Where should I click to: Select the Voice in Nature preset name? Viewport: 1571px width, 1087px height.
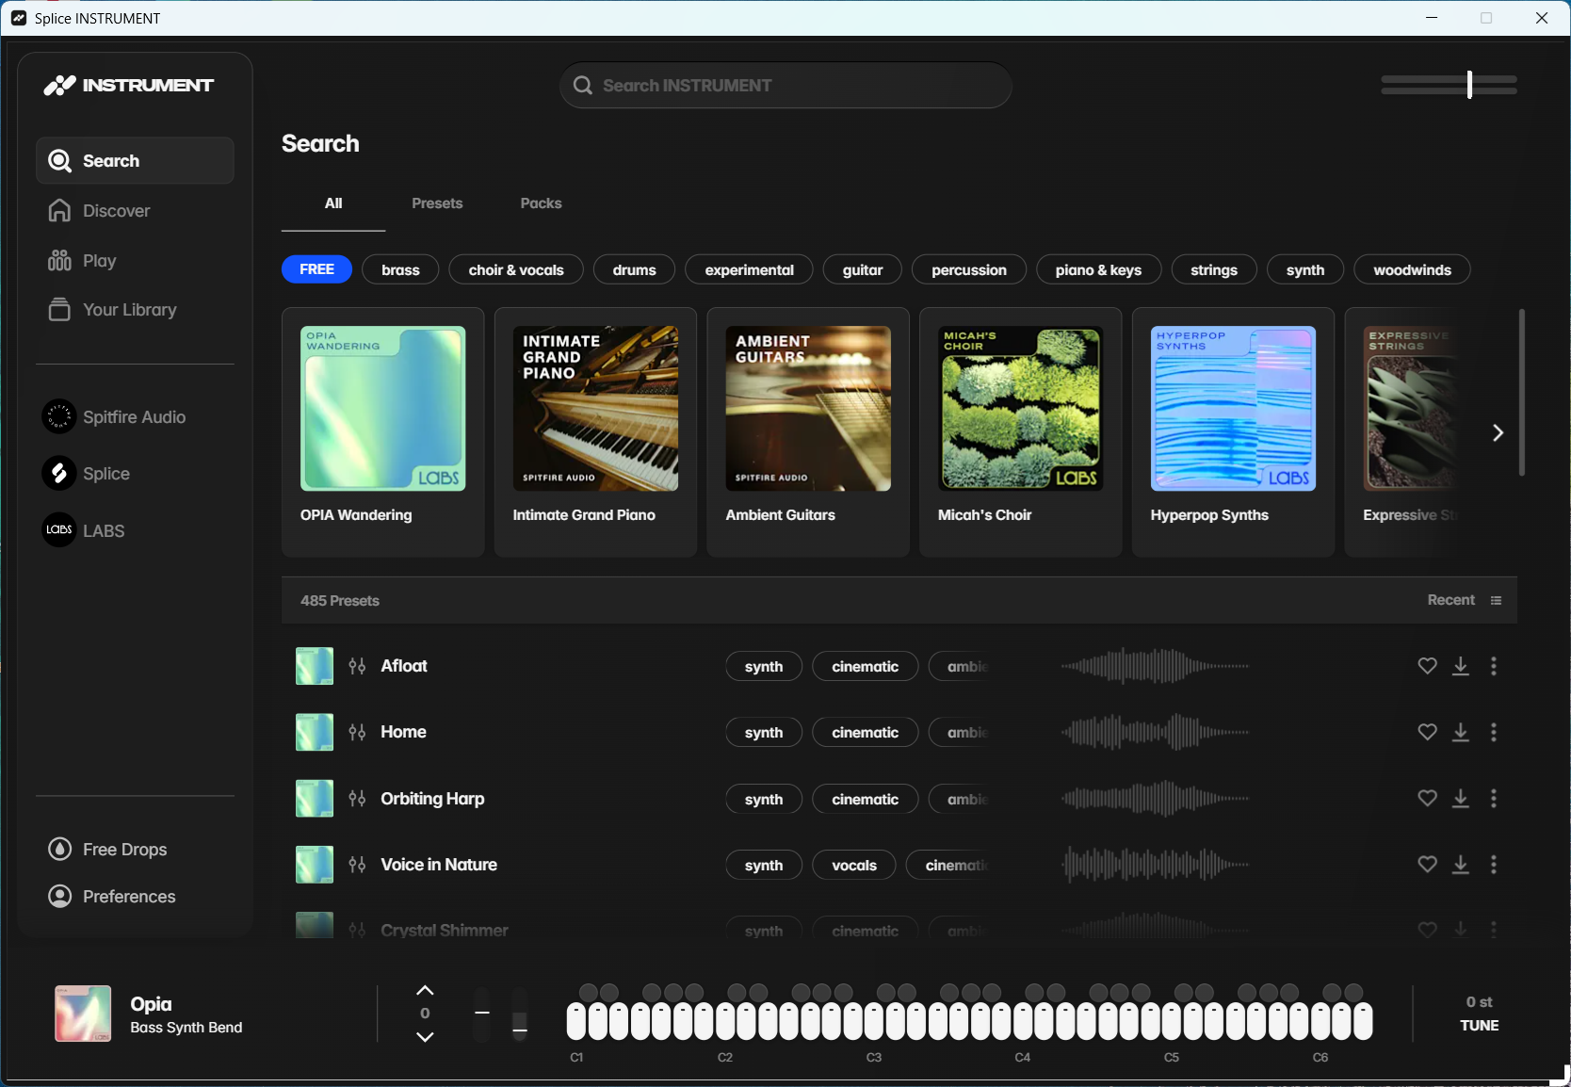pyautogui.click(x=439, y=865)
